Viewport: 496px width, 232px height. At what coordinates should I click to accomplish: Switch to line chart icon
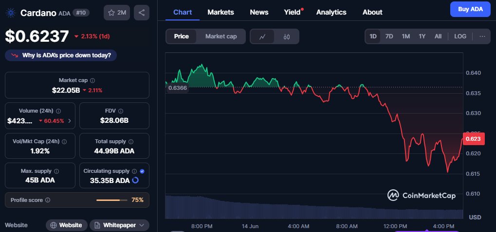click(262, 36)
